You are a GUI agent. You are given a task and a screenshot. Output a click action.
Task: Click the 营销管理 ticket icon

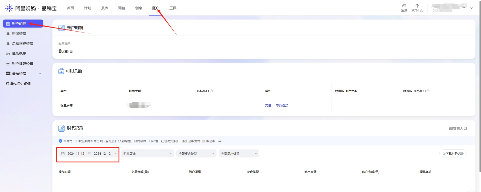pos(8,74)
